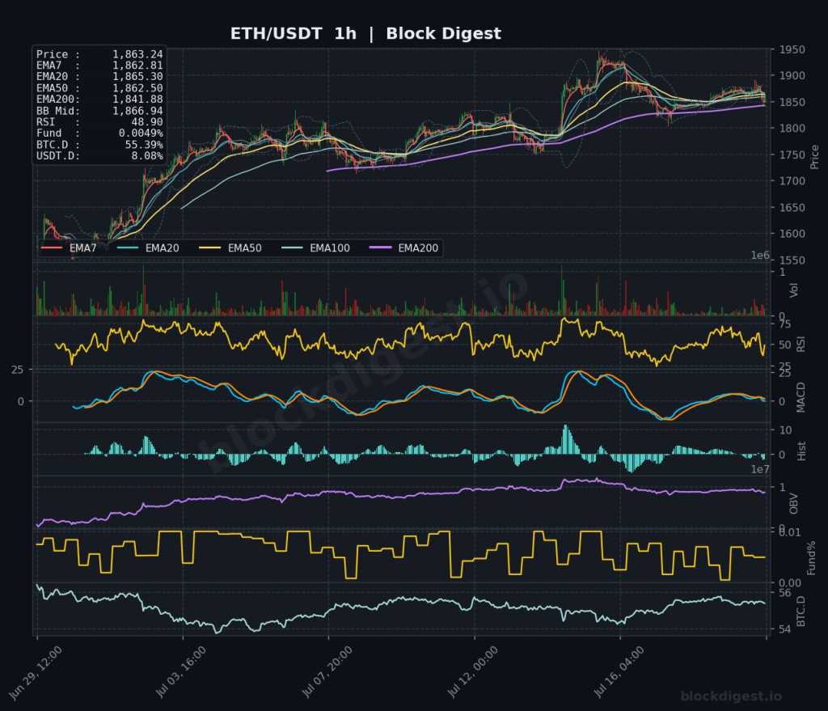
Task: Click the 10 tick on Hist axis
Action: [x=785, y=430]
